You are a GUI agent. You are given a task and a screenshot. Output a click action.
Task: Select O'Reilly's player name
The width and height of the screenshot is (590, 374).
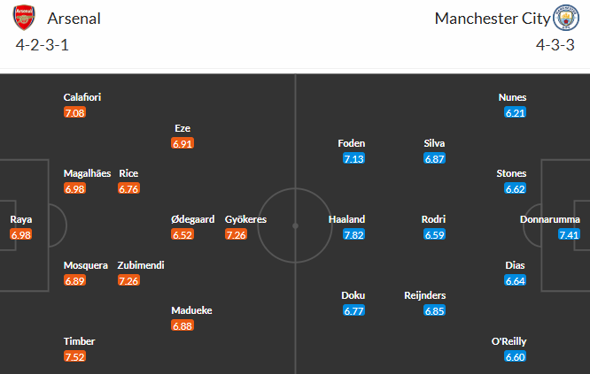(x=508, y=341)
